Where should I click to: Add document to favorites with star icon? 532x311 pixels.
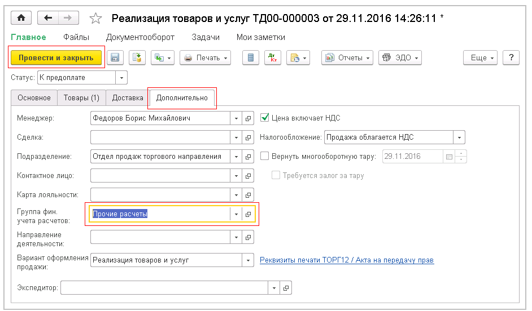[95, 19]
